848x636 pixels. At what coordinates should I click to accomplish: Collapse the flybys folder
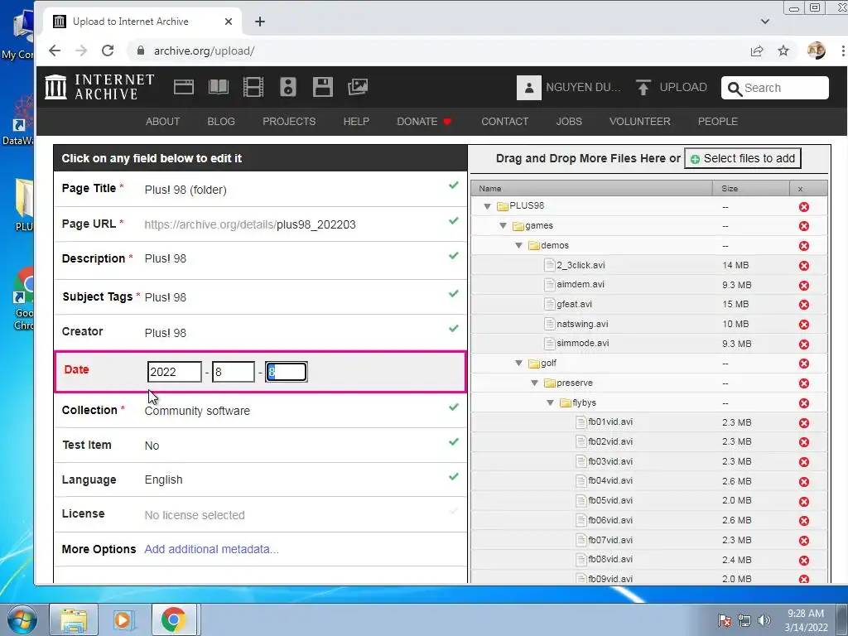(550, 402)
